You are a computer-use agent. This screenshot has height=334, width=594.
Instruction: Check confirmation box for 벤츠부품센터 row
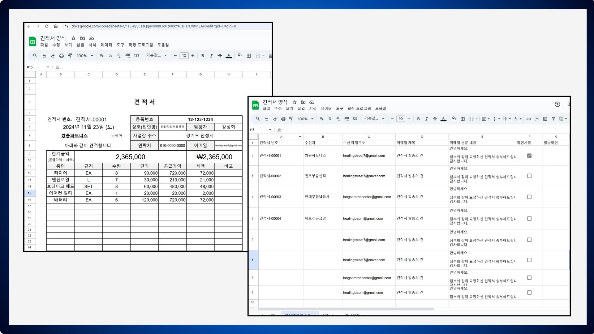(x=529, y=176)
